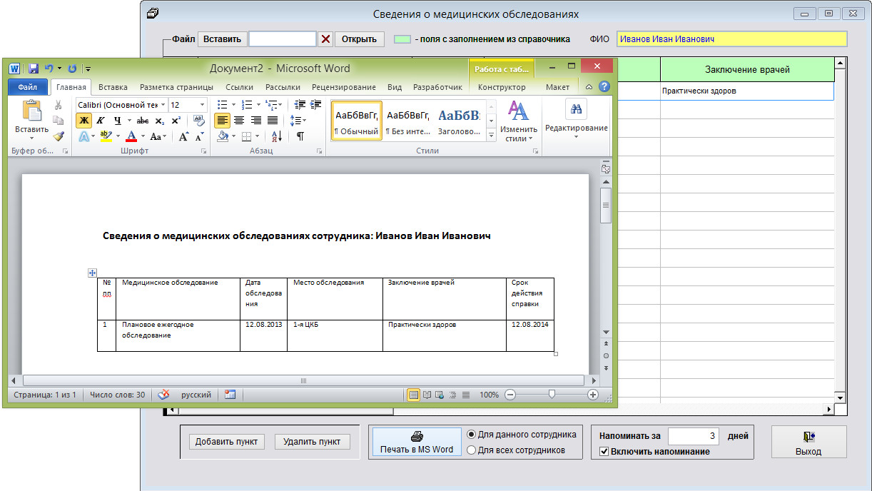Open the font size dropdown
Viewport: 872px width, 491px height.
202,105
